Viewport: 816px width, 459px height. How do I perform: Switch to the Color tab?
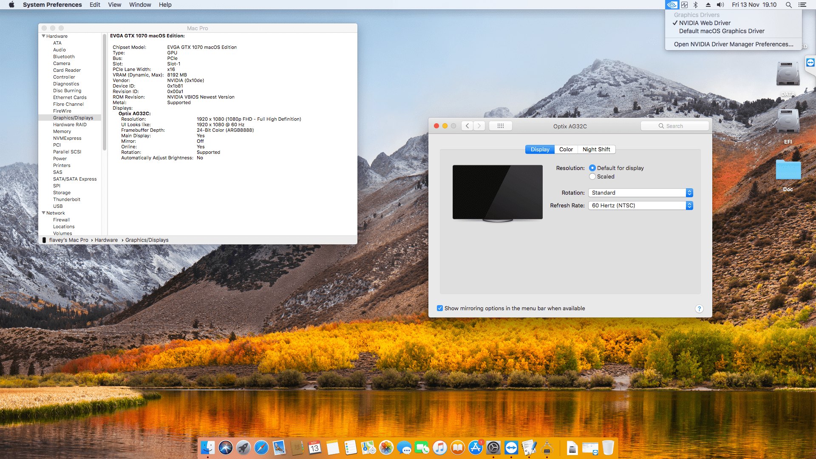tap(566, 150)
